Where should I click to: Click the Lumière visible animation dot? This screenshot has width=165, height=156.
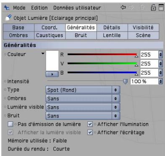click(x=5, y=107)
